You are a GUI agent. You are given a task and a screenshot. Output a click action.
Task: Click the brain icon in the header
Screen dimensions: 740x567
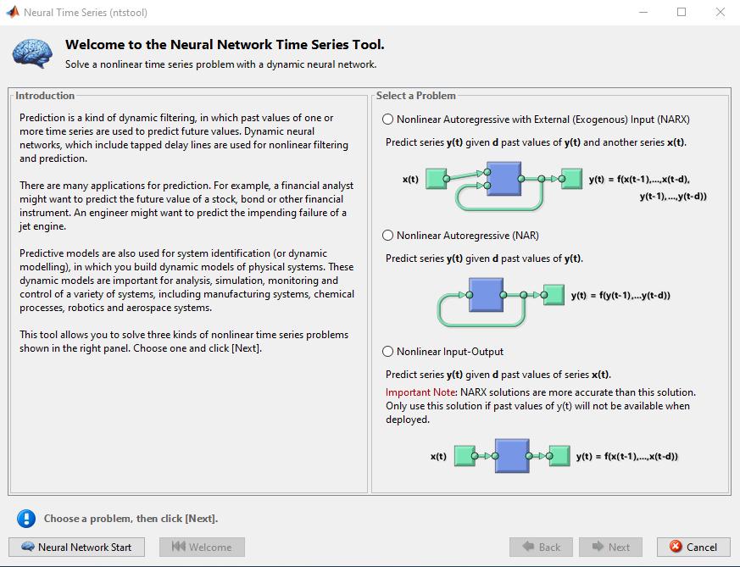32,53
